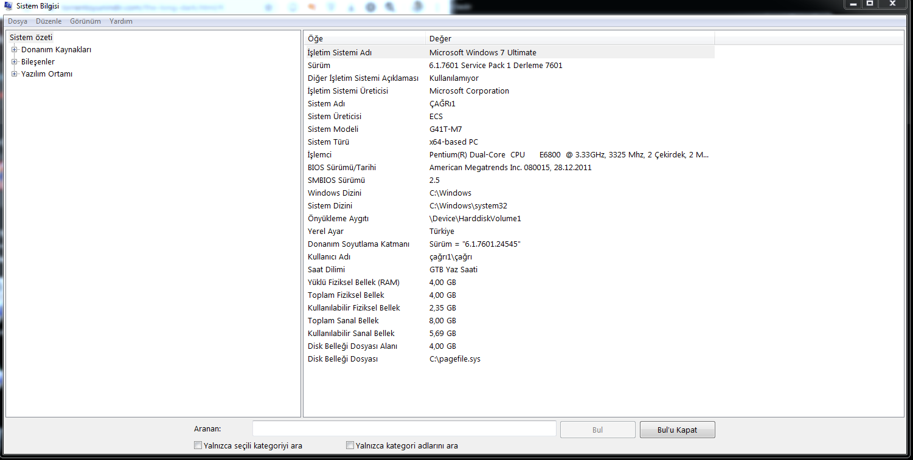Select the Toplam Fiziksel Bellek row
The image size is (913, 460).
pyautogui.click(x=509, y=295)
